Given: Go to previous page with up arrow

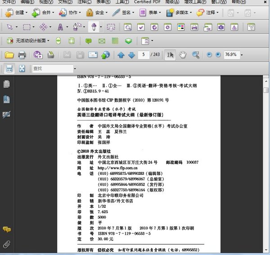Looking at the screenshot, I should tap(121, 55).
